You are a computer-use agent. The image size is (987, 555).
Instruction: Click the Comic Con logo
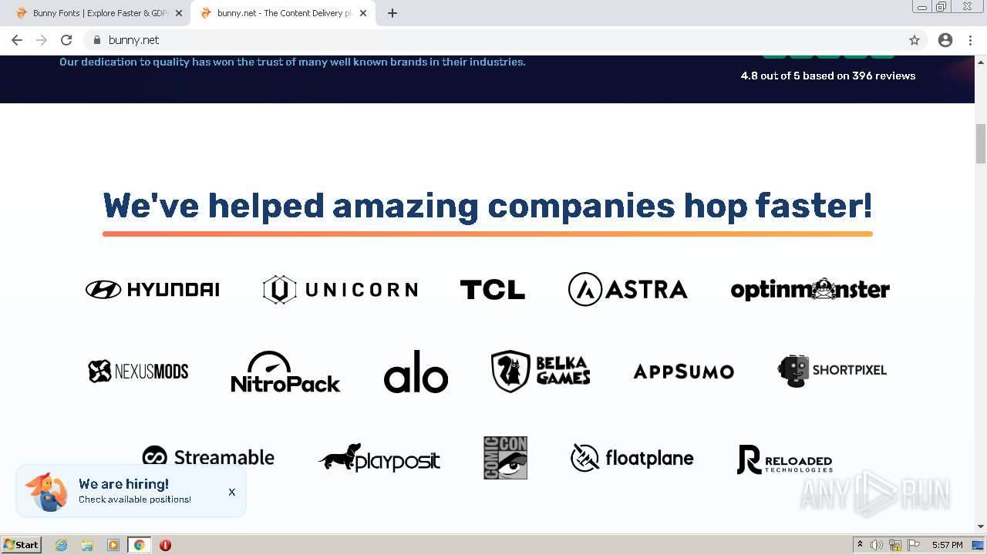click(505, 458)
